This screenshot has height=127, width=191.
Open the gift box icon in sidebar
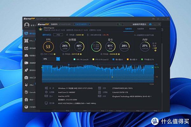point(26,100)
